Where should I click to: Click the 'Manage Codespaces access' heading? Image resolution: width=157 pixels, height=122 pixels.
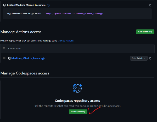click(25, 73)
